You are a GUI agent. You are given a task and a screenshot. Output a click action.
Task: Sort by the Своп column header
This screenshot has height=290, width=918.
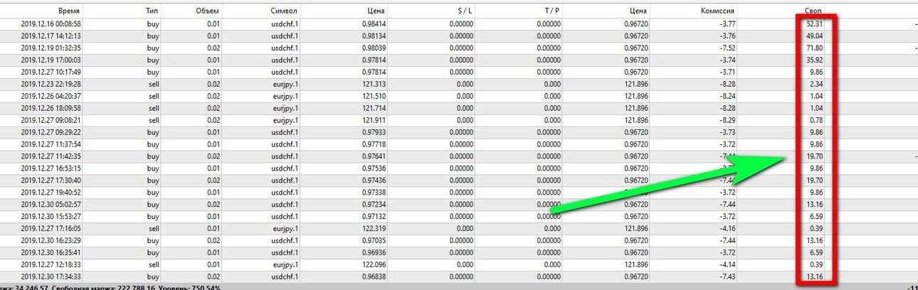click(x=812, y=11)
